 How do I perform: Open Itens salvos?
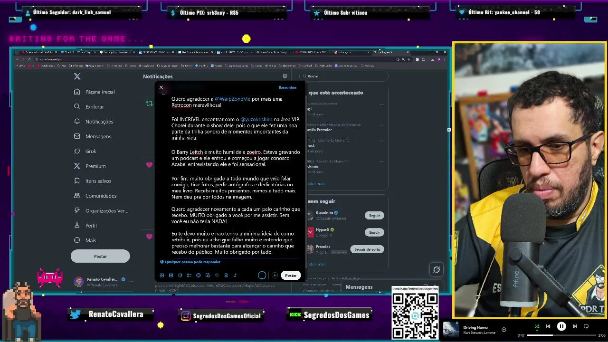[x=93, y=181]
